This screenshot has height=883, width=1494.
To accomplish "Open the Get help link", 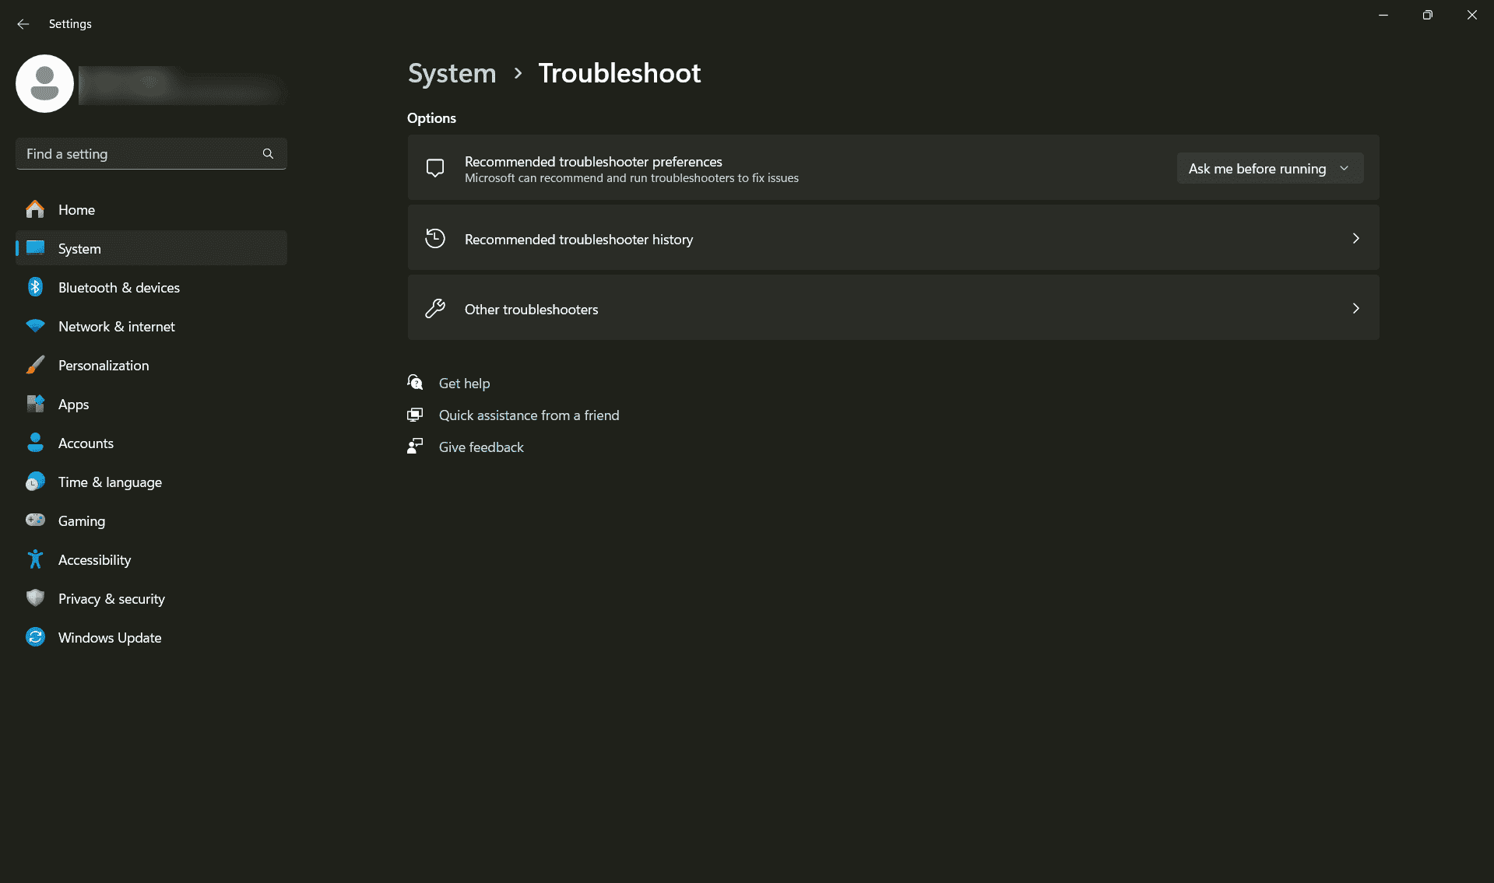I will 464,383.
